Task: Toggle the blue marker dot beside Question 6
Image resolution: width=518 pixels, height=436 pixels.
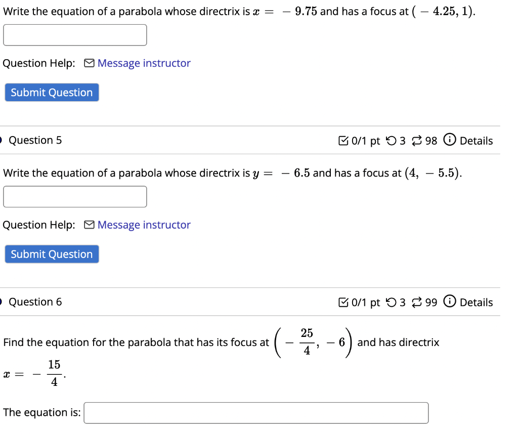Action: 1,301
